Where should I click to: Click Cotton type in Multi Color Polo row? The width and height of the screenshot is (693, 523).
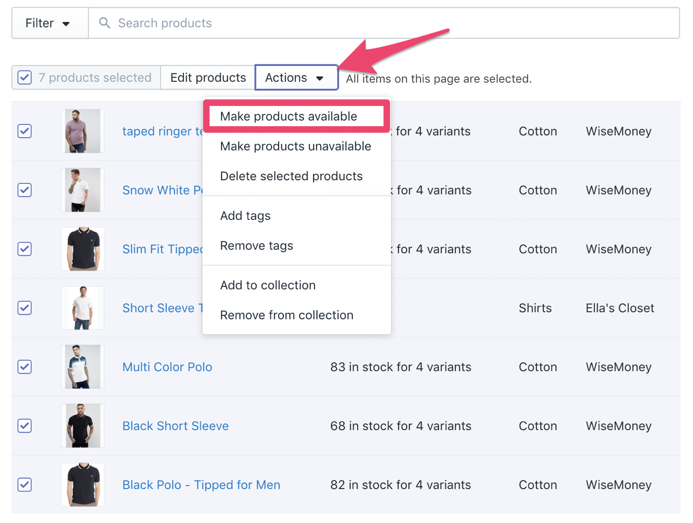click(x=538, y=367)
